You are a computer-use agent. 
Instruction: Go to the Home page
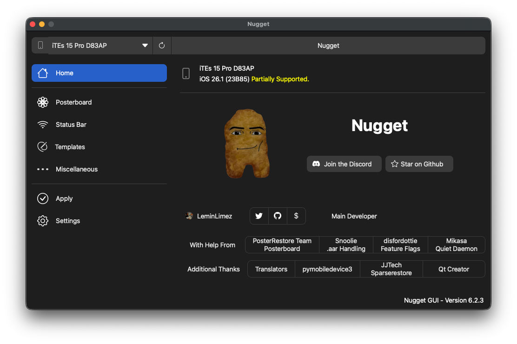coord(99,73)
